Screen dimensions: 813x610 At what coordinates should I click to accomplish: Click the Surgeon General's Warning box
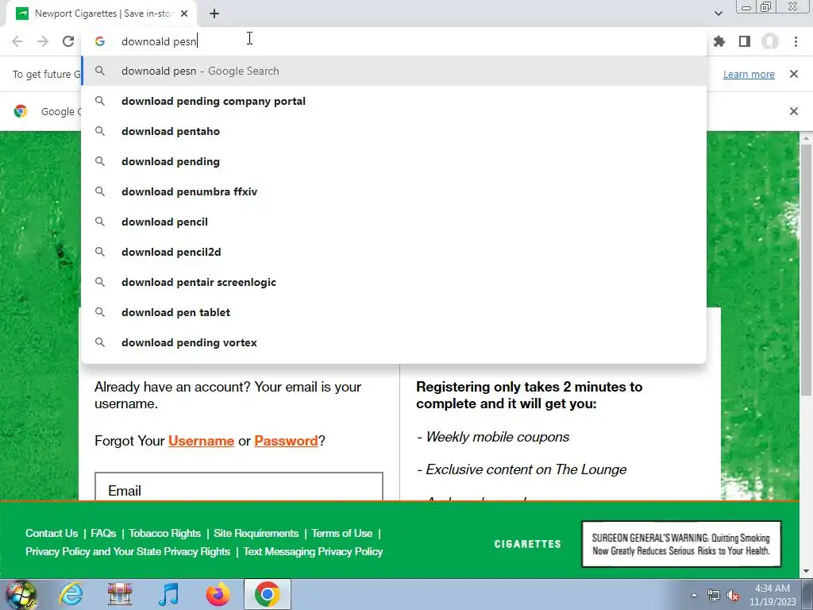[681, 544]
